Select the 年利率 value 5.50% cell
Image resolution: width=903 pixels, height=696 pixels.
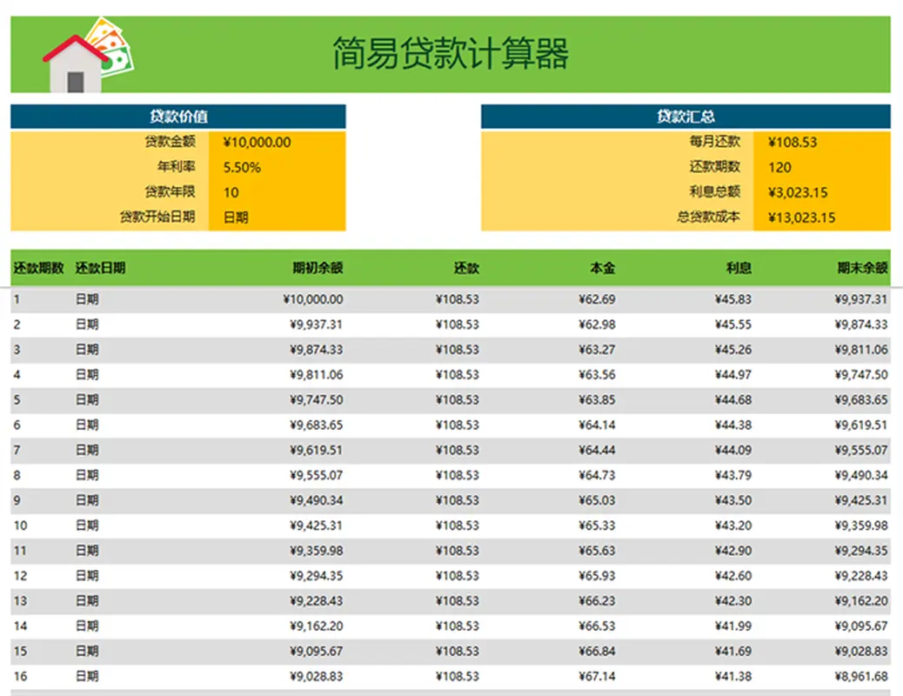(x=243, y=168)
